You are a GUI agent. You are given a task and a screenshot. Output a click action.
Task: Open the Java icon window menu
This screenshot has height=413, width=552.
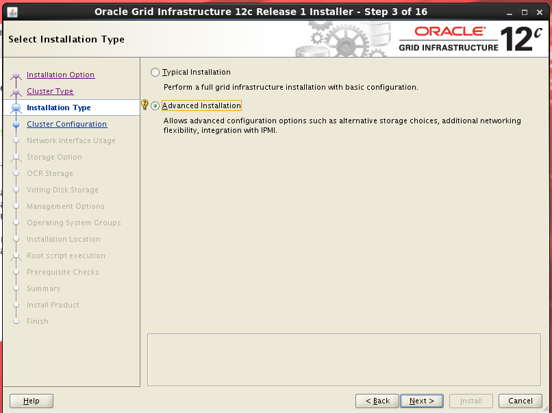(12, 12)
